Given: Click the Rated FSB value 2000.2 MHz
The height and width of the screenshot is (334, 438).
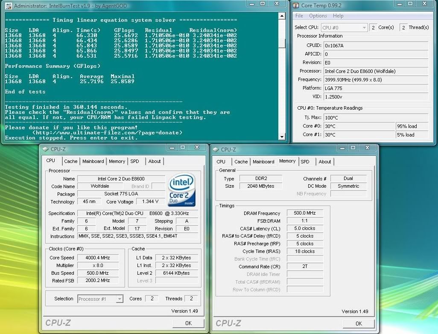Looking at the screenshot, I should click(98, 280).
